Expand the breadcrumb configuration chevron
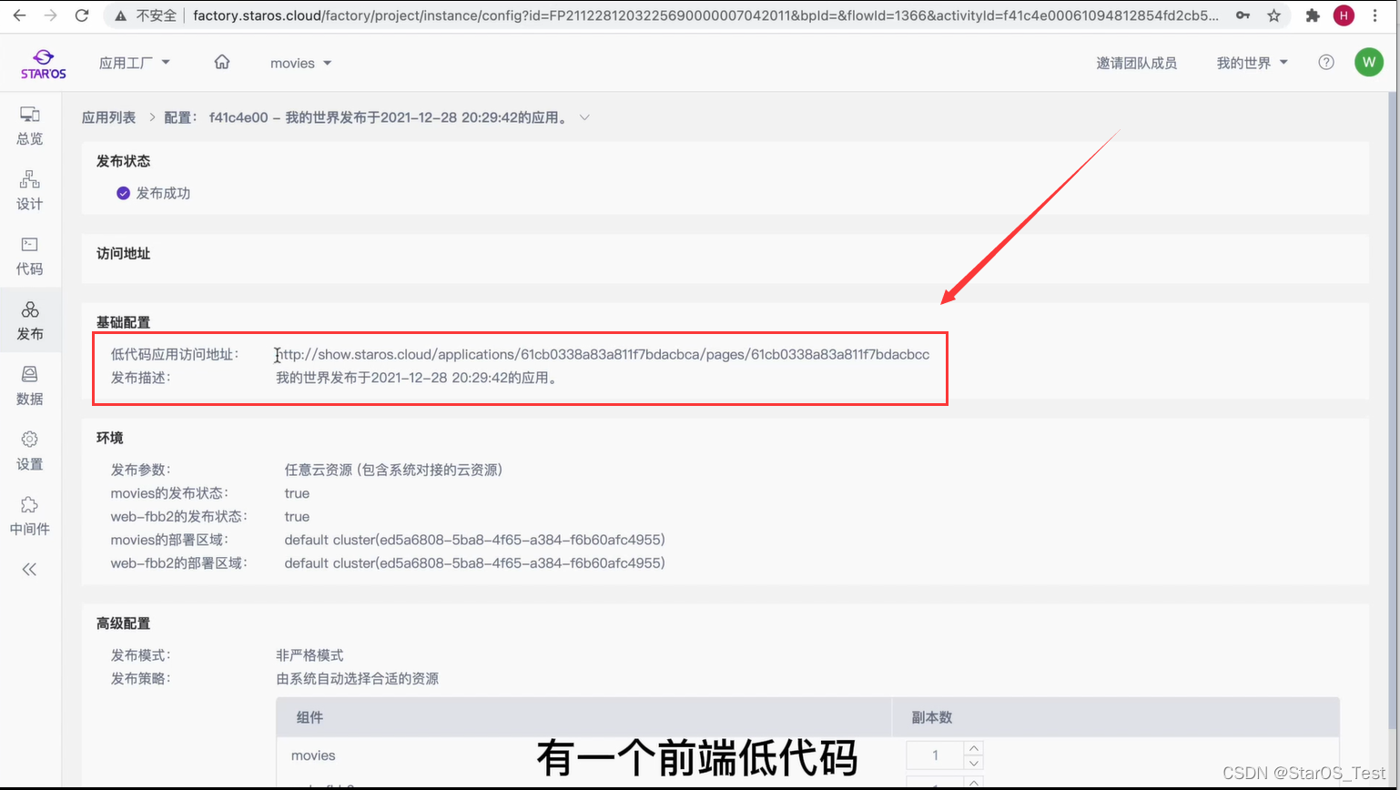The width and height of the screenshot is (1400, 790). point(584,117)
